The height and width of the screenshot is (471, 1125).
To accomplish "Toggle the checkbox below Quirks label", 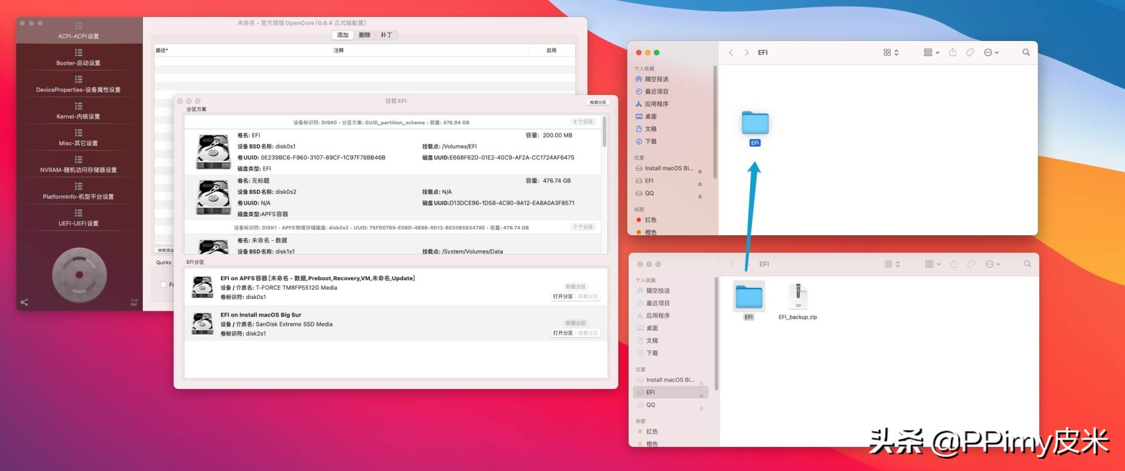I will pyautogui.click(x=163, y=284).
